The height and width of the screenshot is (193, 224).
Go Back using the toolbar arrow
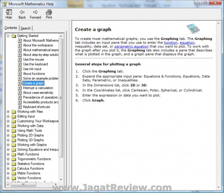pos(22,12)
